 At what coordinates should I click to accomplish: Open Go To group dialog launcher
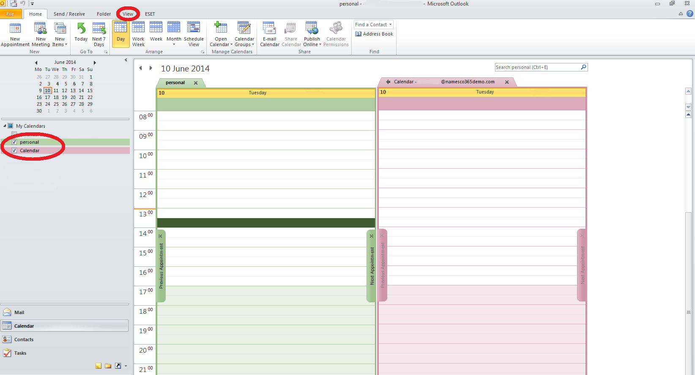click(106, 52)
